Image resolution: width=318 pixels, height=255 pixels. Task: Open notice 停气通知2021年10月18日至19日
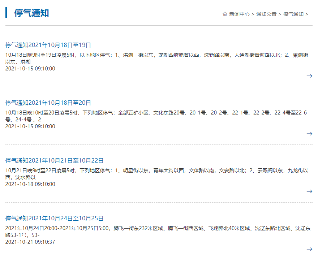coord(48,45)
